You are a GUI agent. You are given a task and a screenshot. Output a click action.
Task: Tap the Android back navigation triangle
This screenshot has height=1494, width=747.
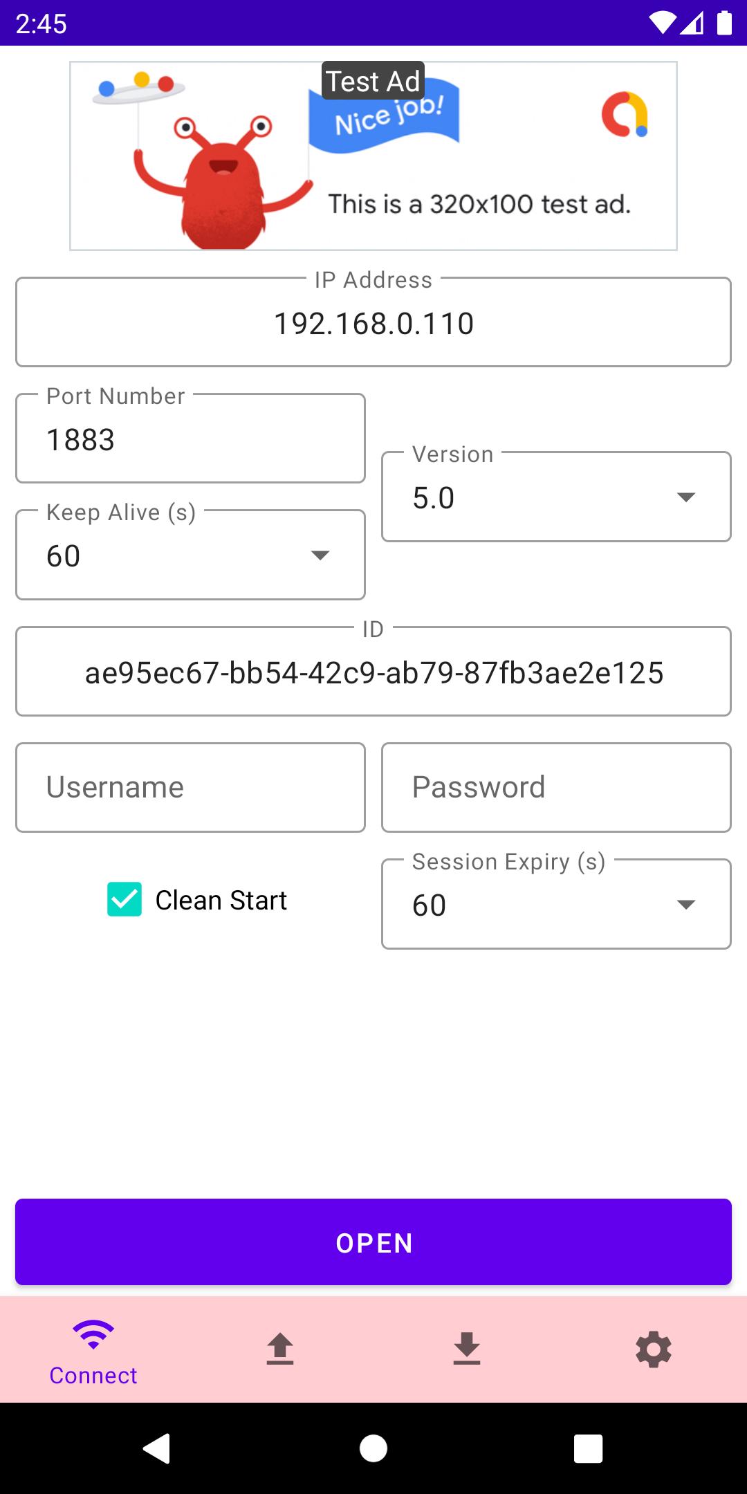pyautogui.click(x=157, y=1448)
